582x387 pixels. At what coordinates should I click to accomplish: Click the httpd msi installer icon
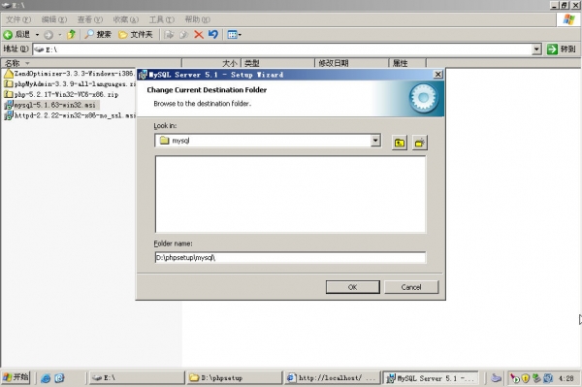click(8, 115)
